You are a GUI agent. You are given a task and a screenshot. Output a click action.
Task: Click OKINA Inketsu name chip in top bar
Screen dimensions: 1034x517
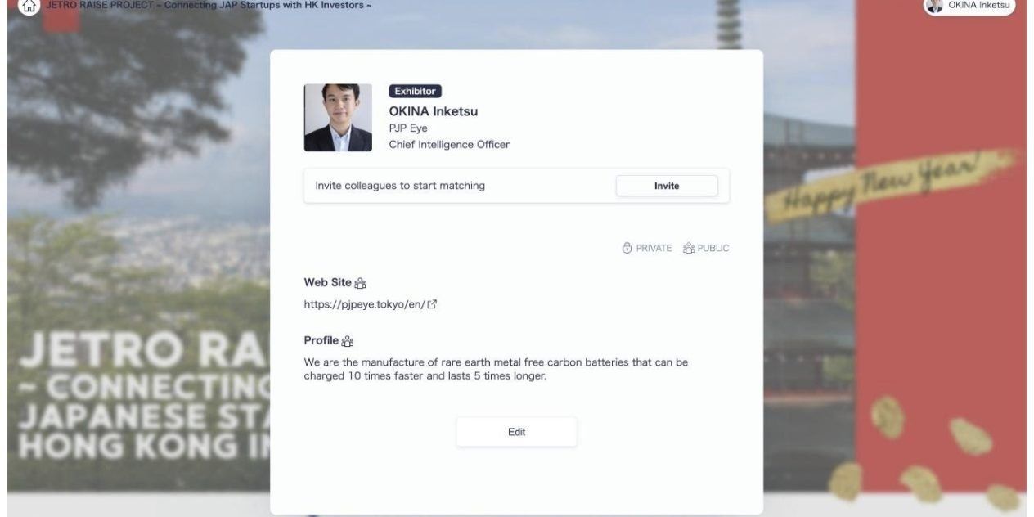pos(969,7)
